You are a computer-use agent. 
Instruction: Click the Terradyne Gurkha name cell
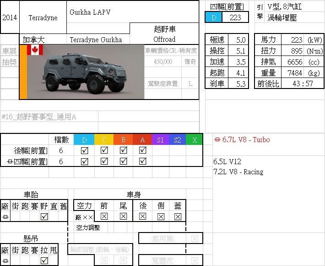[x=98, y=39]
